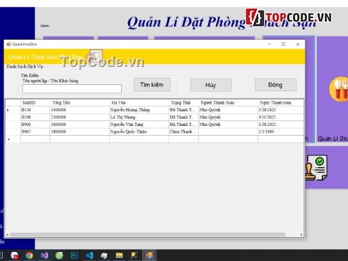Sort by Ngày Thanh toán column header

click(280, 102)
